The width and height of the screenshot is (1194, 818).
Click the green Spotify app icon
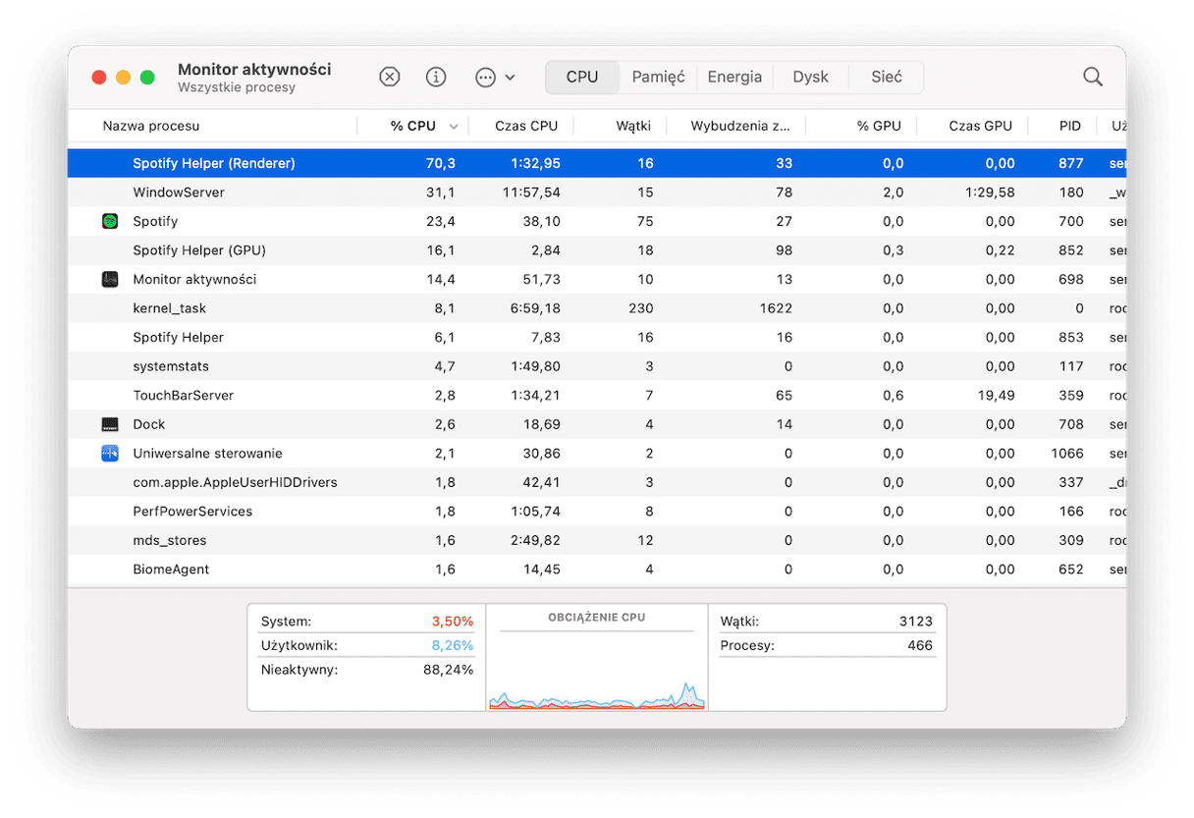click(x=110, y=222)
